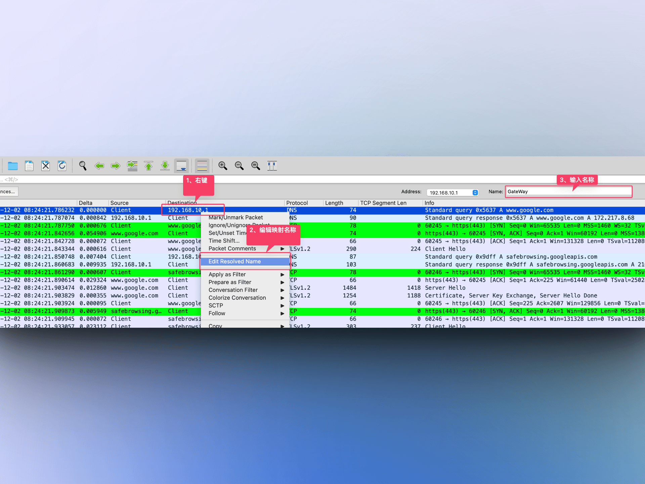
Task: Click the Protocol column header
Action: [297, 203]
